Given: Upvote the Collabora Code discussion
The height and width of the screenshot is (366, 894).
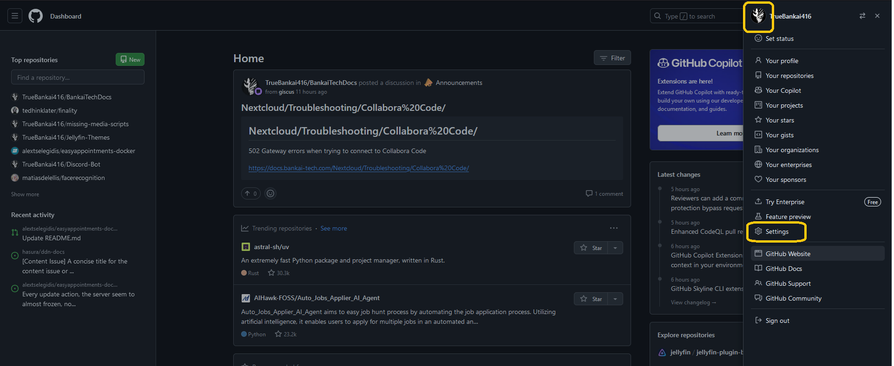Looking at the screenshot, I should pos(251,193).
